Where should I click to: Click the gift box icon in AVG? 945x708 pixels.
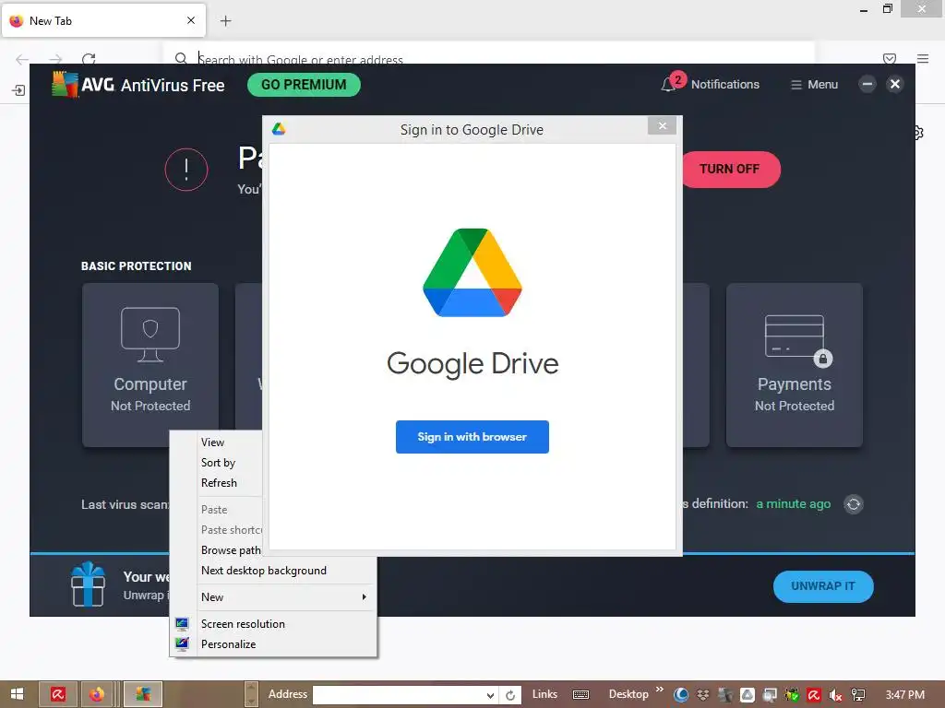tap(88, 584)
